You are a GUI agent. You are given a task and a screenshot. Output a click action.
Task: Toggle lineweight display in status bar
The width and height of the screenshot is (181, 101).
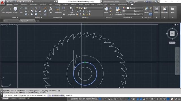click(134, 99)
